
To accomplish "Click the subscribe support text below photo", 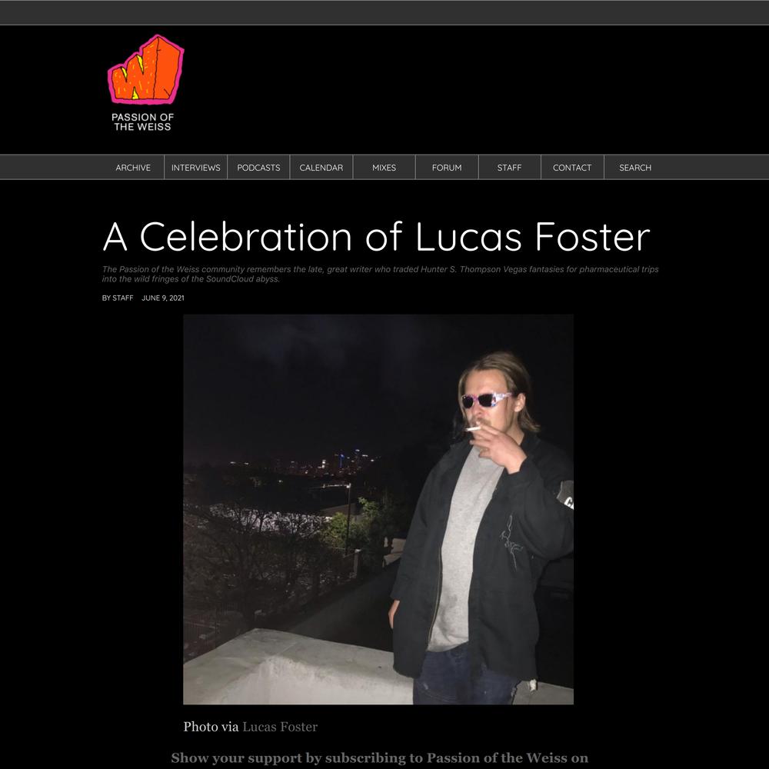I will click(380, 757).
